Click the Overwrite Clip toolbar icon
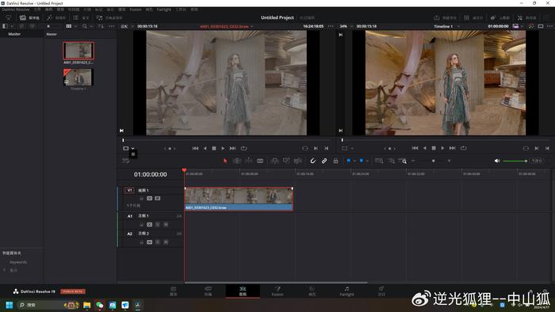555x312 pixels. (286, 161)
